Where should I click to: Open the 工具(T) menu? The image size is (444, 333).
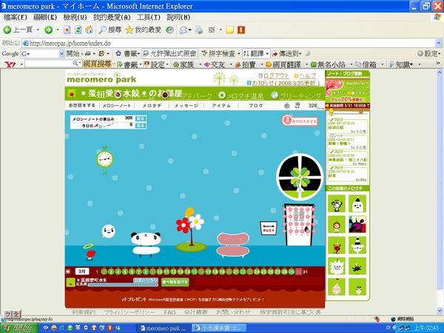(149, 17)
